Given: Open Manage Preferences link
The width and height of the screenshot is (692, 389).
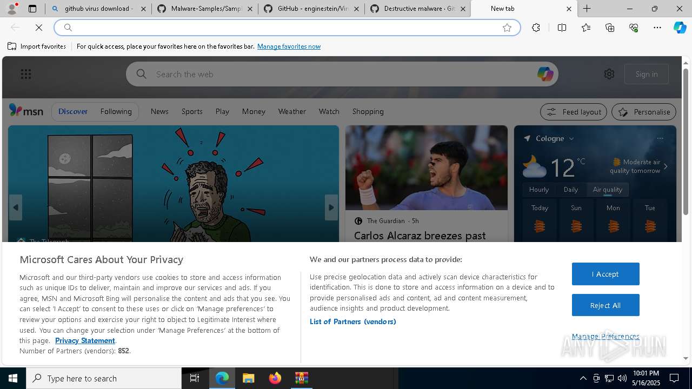Looking at the screenshot, I should coord(605,336).
